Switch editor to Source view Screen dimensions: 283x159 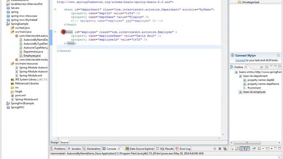tap(64, 142)
